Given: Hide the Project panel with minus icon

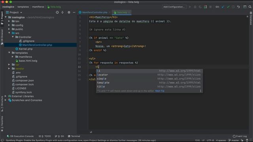Looking at the screenshot, I should point(74,12).
